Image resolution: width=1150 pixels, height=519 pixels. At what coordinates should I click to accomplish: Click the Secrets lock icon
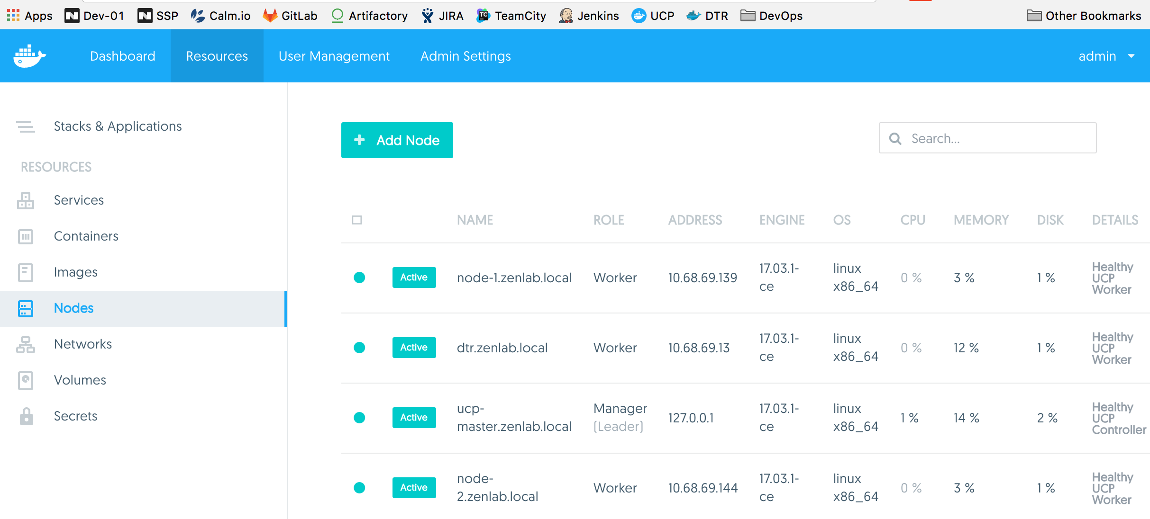27,416
